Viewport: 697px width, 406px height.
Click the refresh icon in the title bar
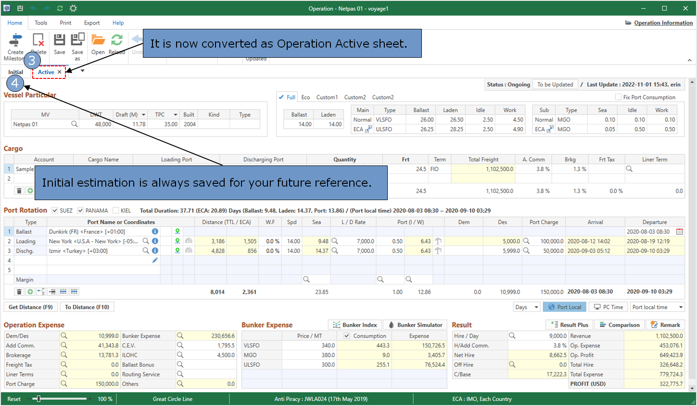[60, 8]
